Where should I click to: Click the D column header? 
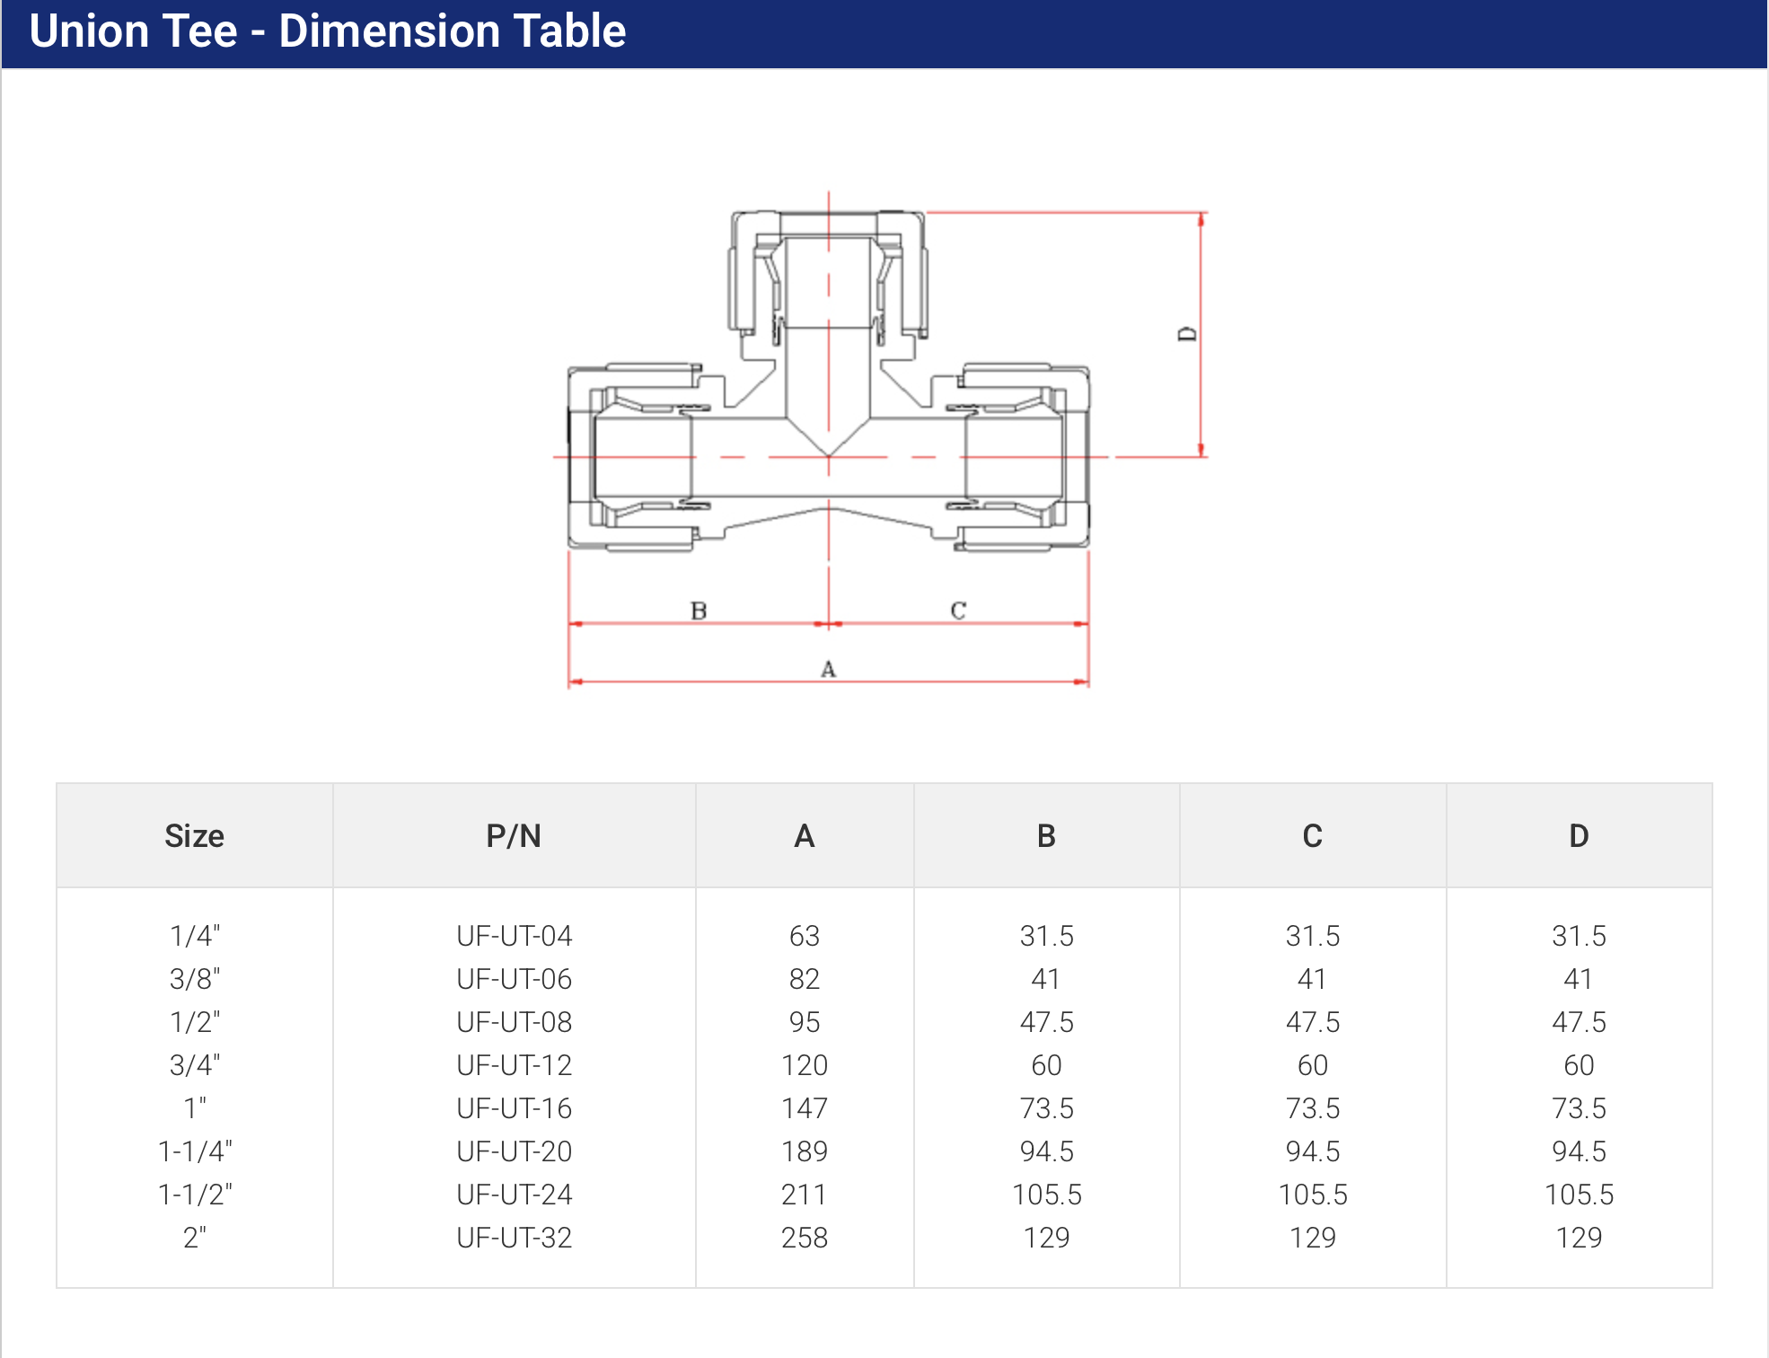(1579, 836)
